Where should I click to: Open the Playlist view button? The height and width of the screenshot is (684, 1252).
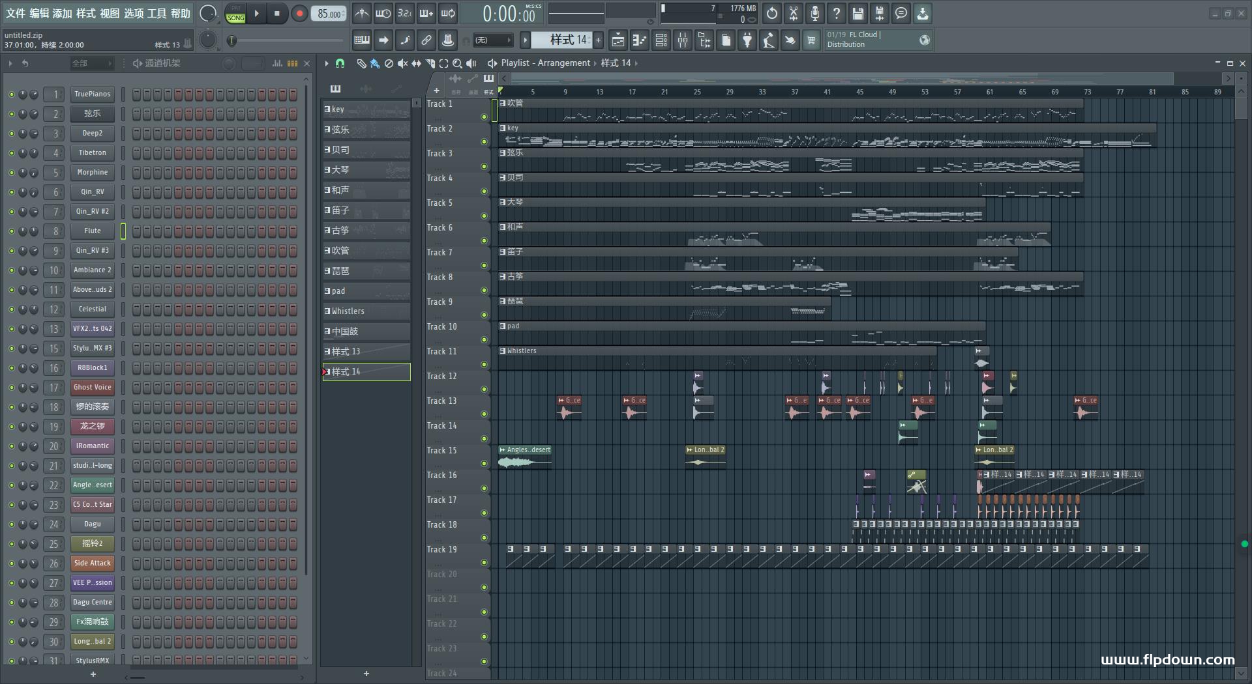pos(618,40)
